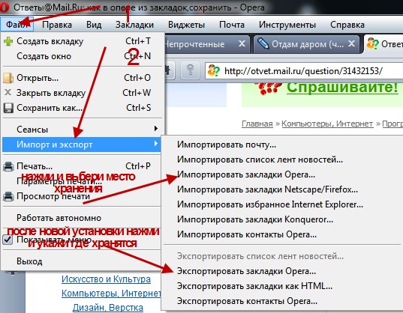Select Экспортировать закладки как HTML...

pyautogui.click(x=281, y=286)
